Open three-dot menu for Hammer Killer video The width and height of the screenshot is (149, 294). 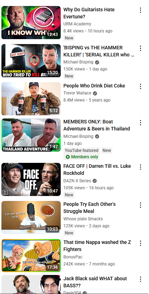141,48
